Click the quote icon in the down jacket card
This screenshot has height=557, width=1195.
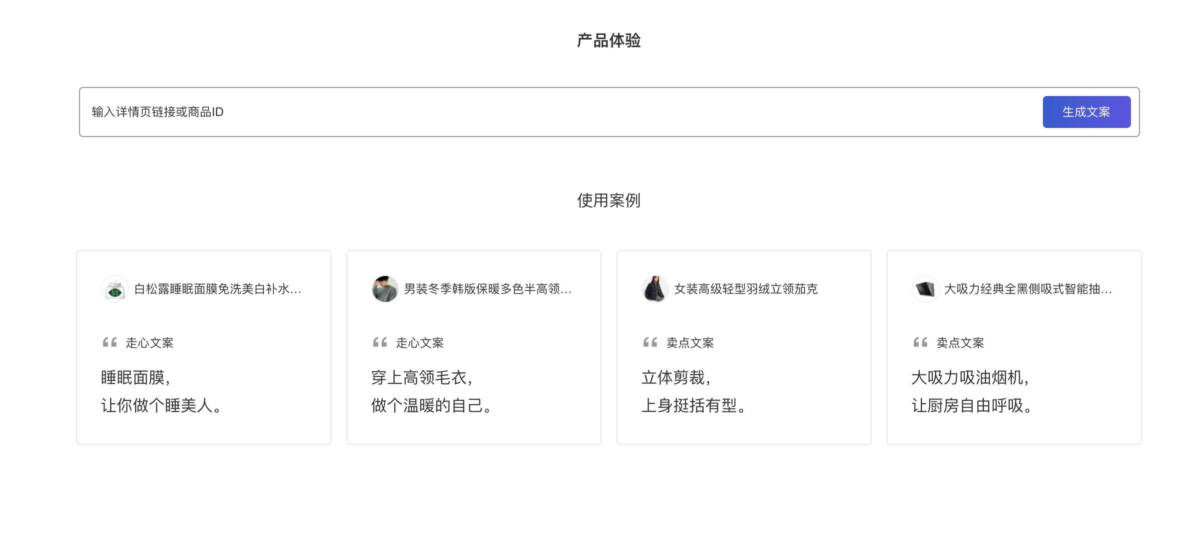pyautogui.click(x=650, y=342)
